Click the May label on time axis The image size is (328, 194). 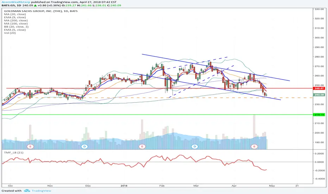click(x=272, y=186)
